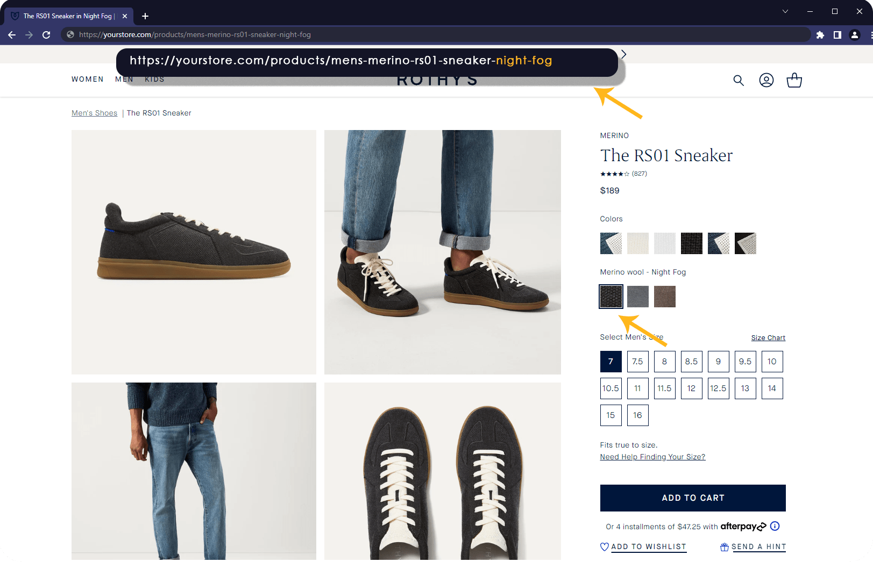Open the Size Chart link
Screen dimensions: 873x562
[x=768, y=337]
